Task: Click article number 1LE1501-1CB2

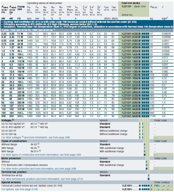Action: [x=130, y=68]
